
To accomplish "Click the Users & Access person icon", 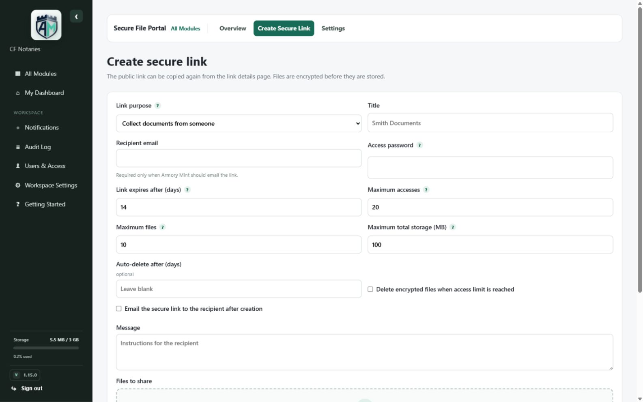I will click(18, 166).
